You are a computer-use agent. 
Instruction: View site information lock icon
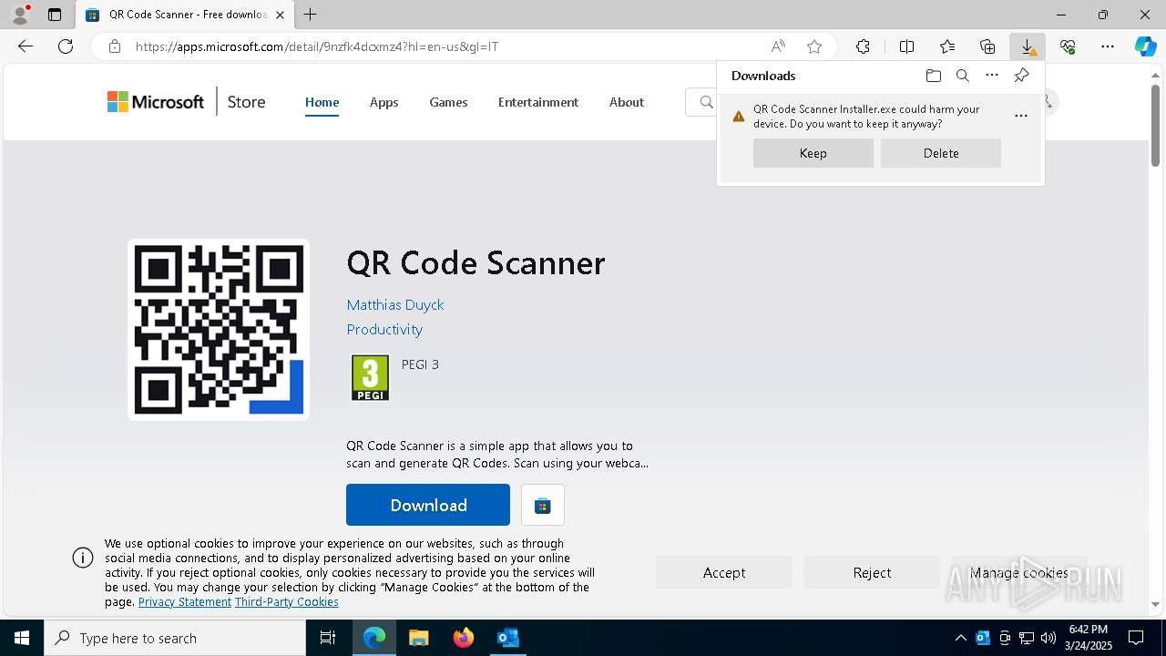(x=114, y=46)
